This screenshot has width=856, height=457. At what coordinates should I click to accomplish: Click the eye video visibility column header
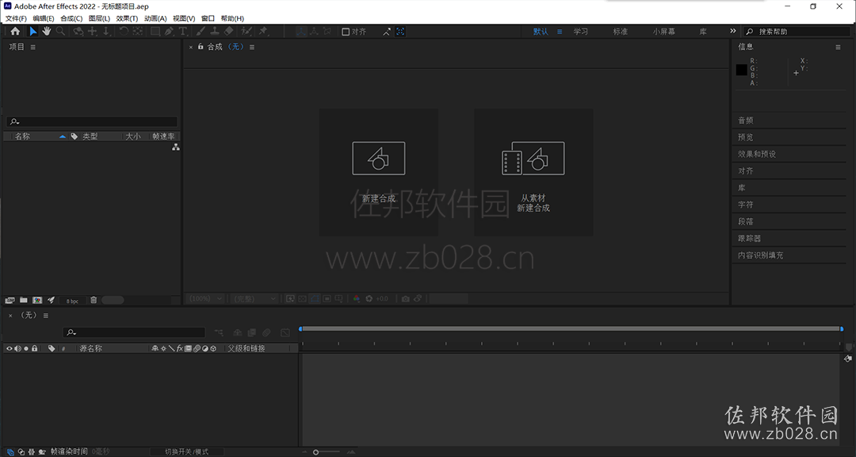tap(9, 348)
